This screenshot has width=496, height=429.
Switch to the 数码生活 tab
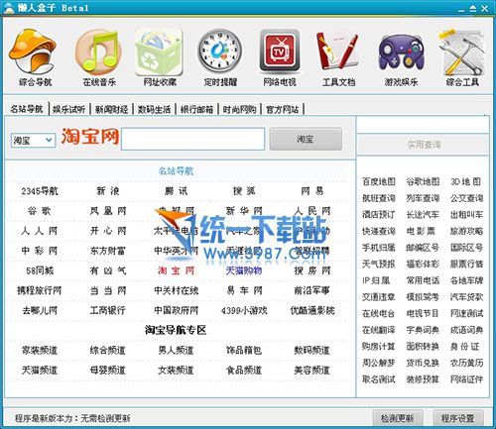(x=154, y=109)
